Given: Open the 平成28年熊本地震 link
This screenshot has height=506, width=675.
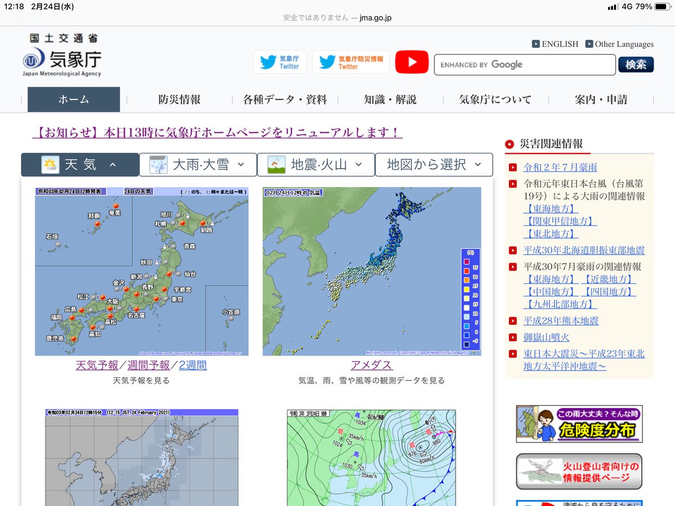Looking at the screenshot, I should (561, 321).
